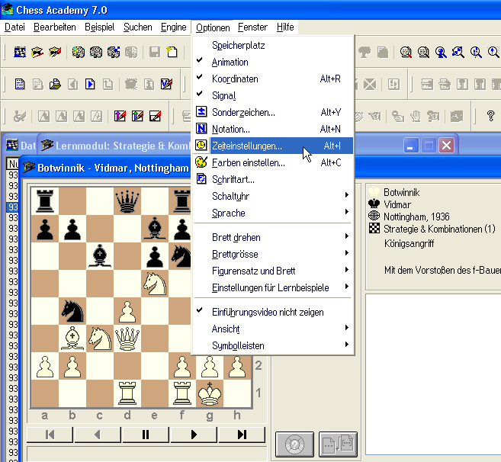The height and width of the screenshot is (462, 501).
Task: Click magnifier icon with red text lines
Action: point(406,52)
